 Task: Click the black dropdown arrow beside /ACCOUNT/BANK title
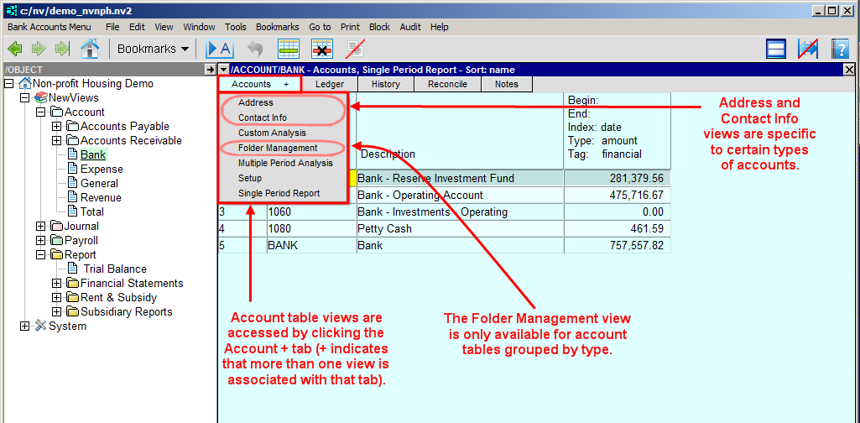(224, 70)
